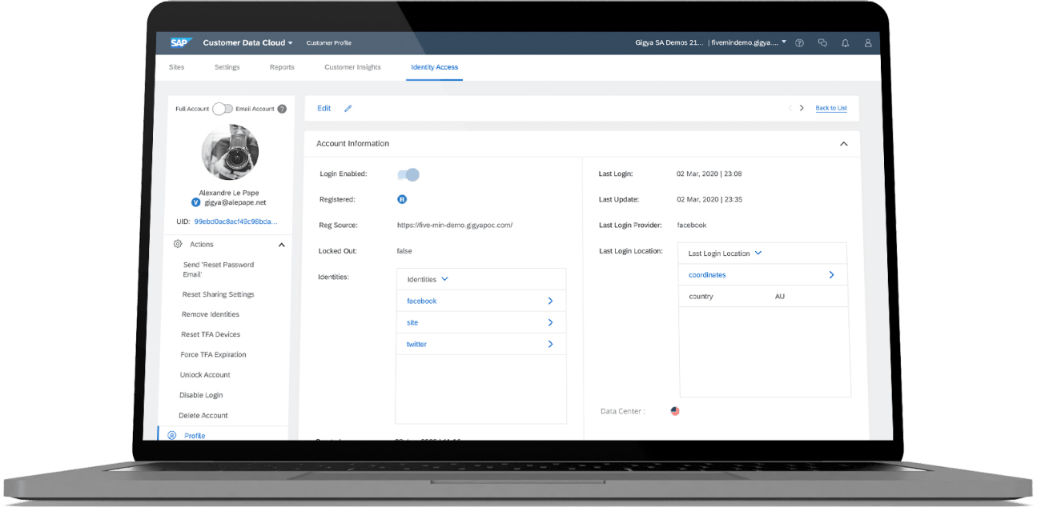1037x507 pixels.
Task: Choose Reset TFA Devices action
Action: pyautogui.click(x=211, y=334)
